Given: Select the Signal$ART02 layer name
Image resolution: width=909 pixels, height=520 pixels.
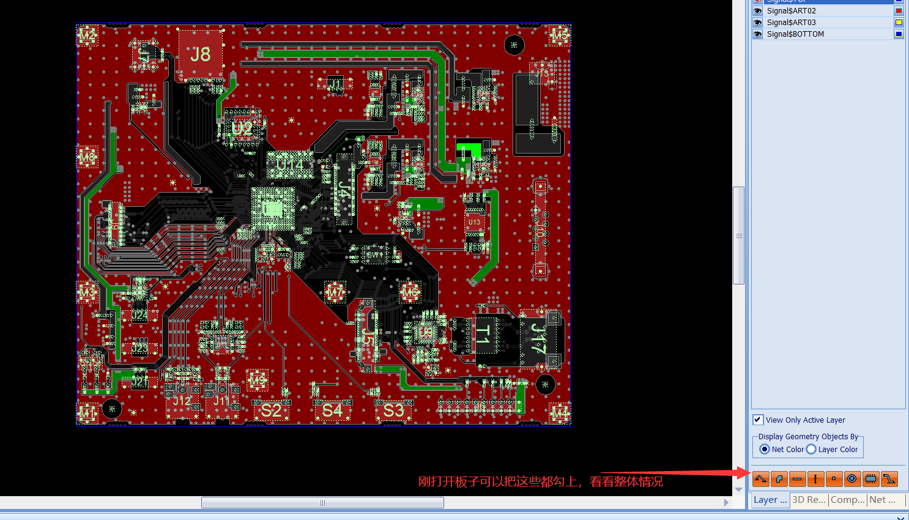Looking at the screenshot, I should point(792,11).
